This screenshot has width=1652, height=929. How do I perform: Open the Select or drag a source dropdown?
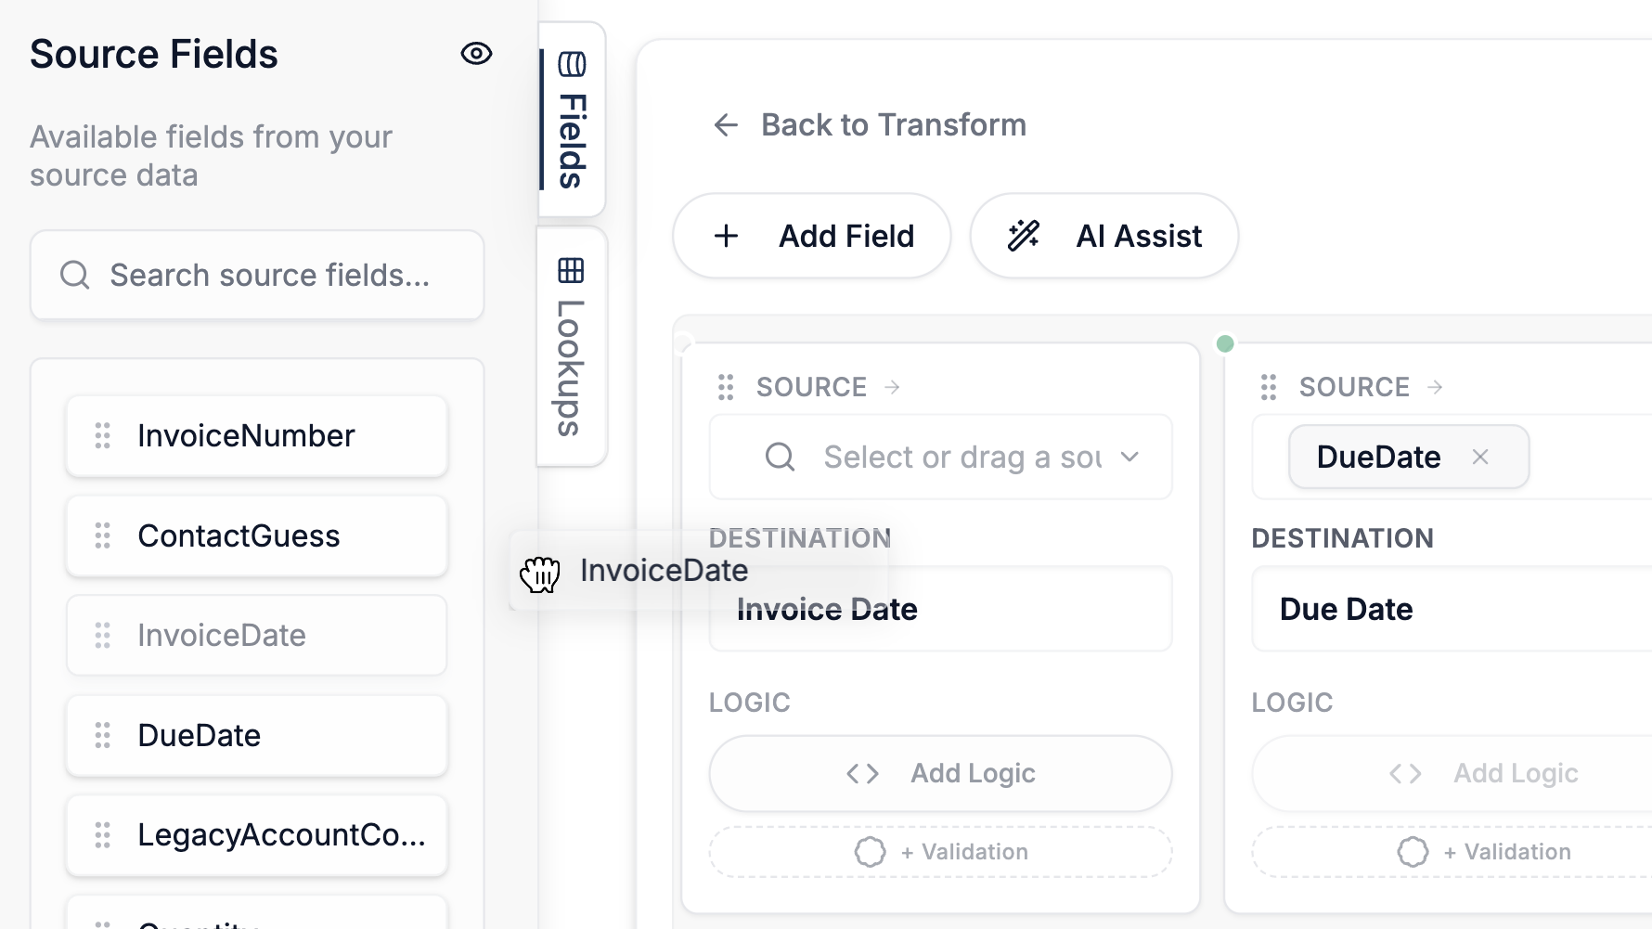(x=939, y=457)
